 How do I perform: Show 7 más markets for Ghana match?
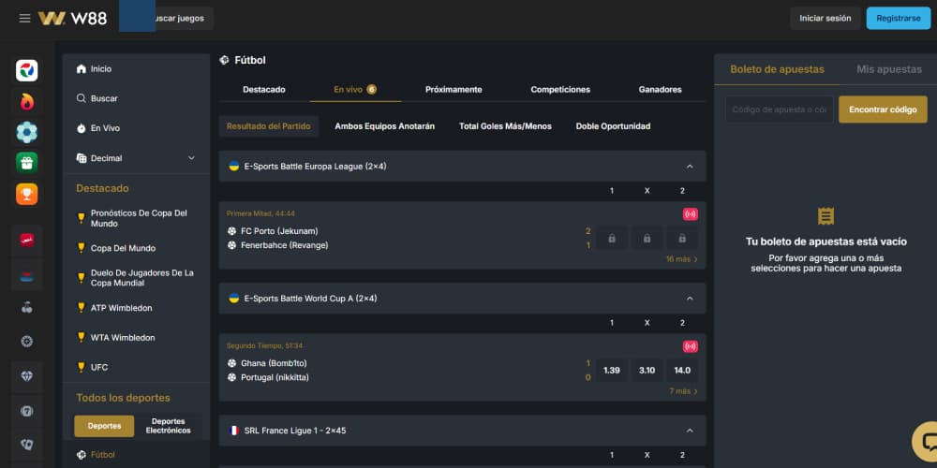pos(684,391)
